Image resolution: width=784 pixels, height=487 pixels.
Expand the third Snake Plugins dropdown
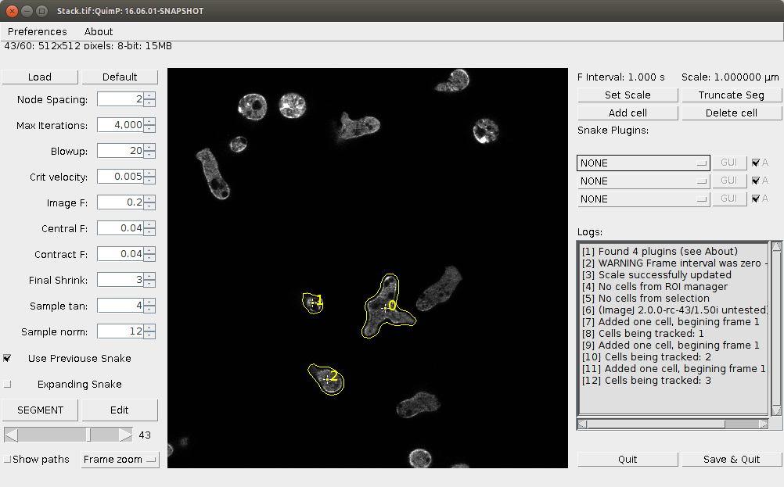pyautogui.click(x=643, y=199)
